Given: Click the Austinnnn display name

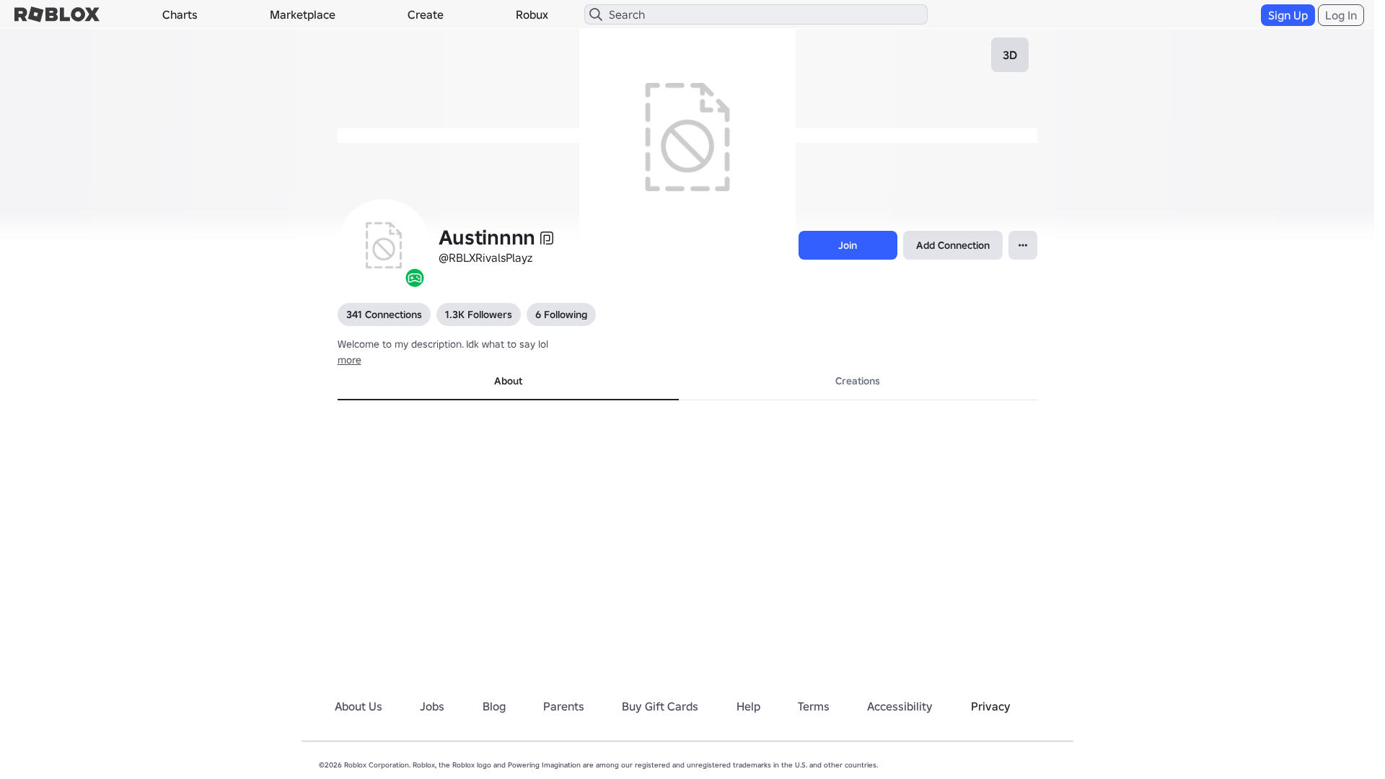Looking at the screenshot, I should (x=487, y=238).
